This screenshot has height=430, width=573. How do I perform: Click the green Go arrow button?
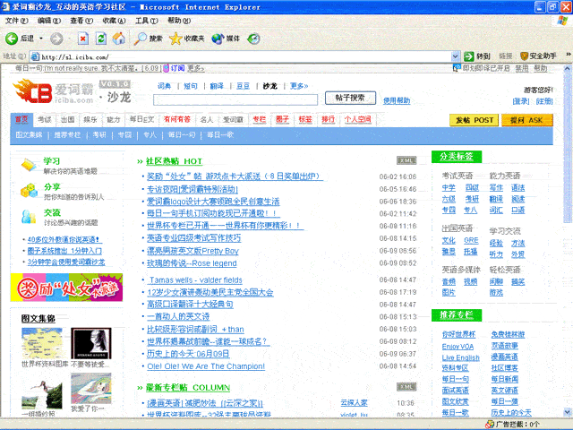pos(468,56)
